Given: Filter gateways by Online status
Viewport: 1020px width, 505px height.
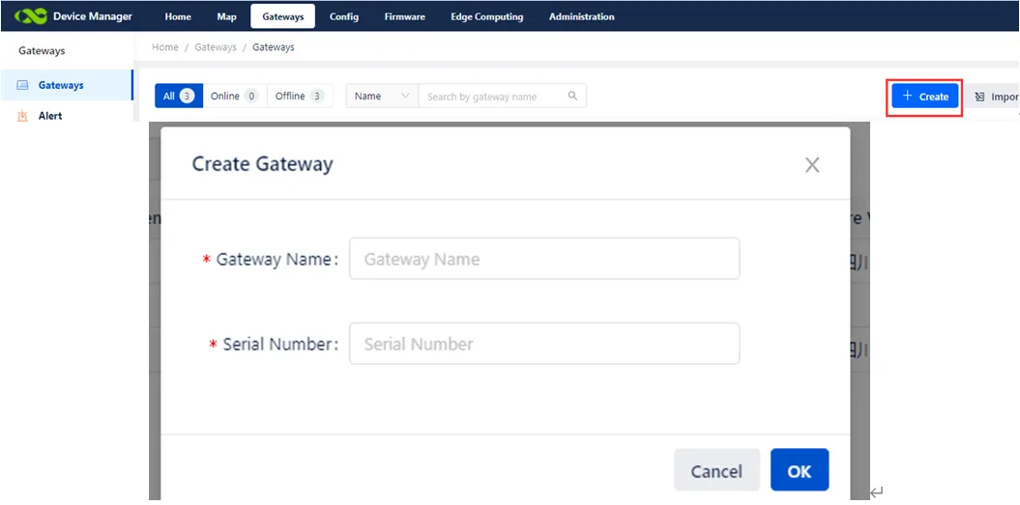Looking at the screenshot, I should coord(235,96).
